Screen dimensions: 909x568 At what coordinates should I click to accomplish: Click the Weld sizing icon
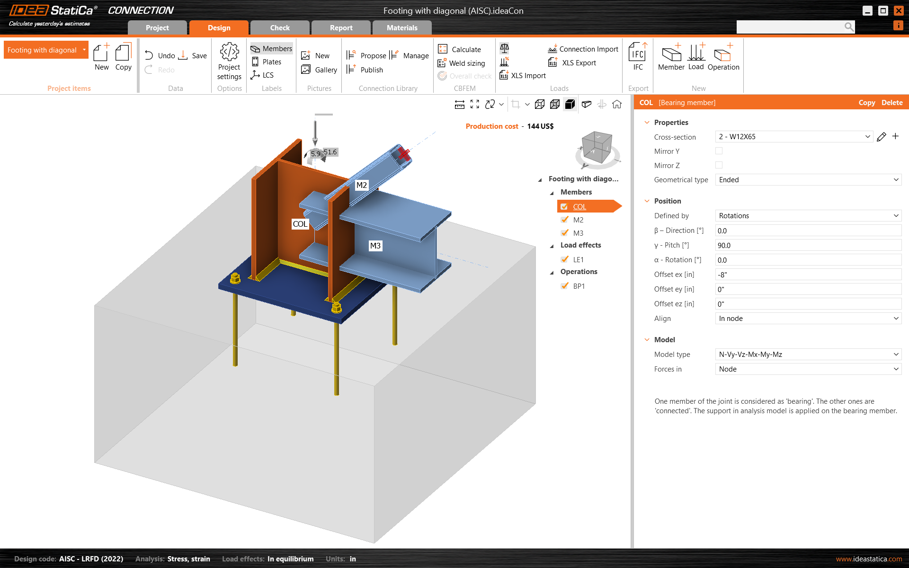(x=442, y=63)
